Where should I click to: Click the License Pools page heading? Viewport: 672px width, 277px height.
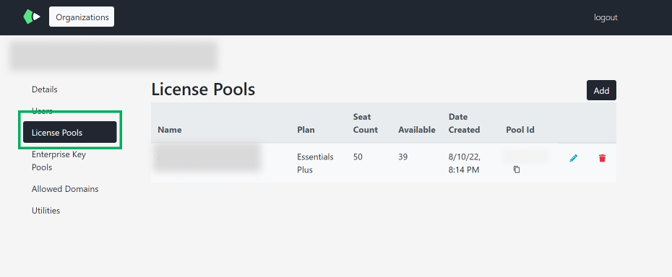pos(203,89)
